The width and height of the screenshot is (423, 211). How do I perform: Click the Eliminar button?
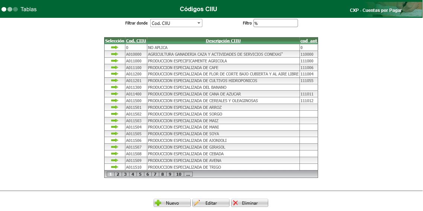pos(250,203)
